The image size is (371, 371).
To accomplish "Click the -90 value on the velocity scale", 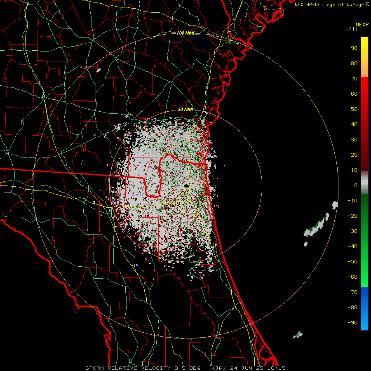I will [352, 323].
